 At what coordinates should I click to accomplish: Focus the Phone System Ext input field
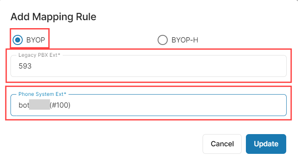click(x=148, y=105)
